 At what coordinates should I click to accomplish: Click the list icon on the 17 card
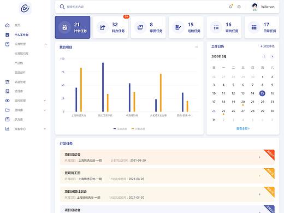pyautogui.click(x=254, y=27)
